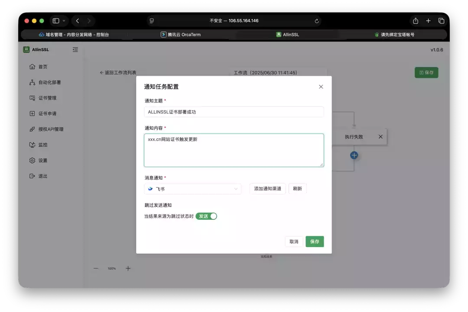This screenshot has width=468, height=312.
Task: Click the zoom increase plus control
Action: (x=128, y=268)
